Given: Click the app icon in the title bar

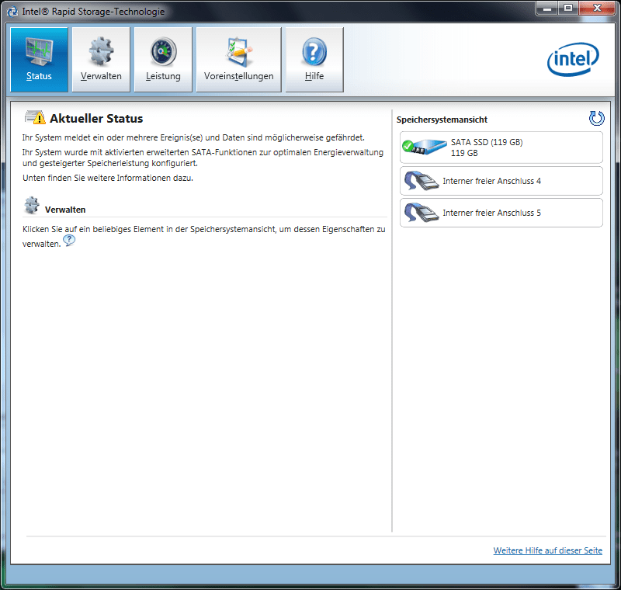Looking at the screenshot, I should [12, 12].
